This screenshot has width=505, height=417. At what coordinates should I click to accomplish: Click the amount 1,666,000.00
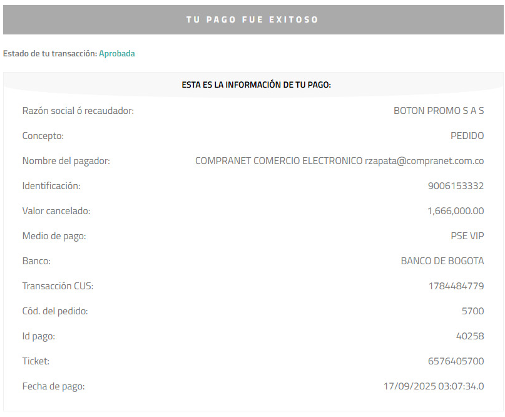[x=456, y=211]
